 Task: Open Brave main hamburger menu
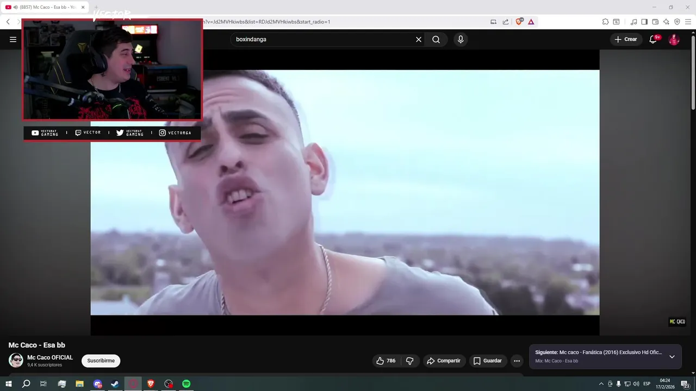click(x=688, y=22)
